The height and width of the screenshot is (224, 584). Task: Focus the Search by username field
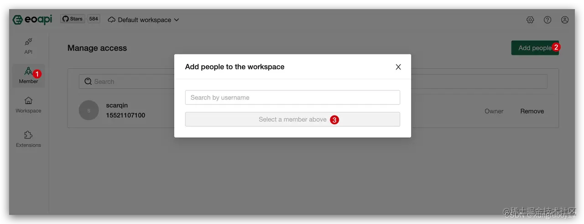pyautogui.click(x=292, y=97)
